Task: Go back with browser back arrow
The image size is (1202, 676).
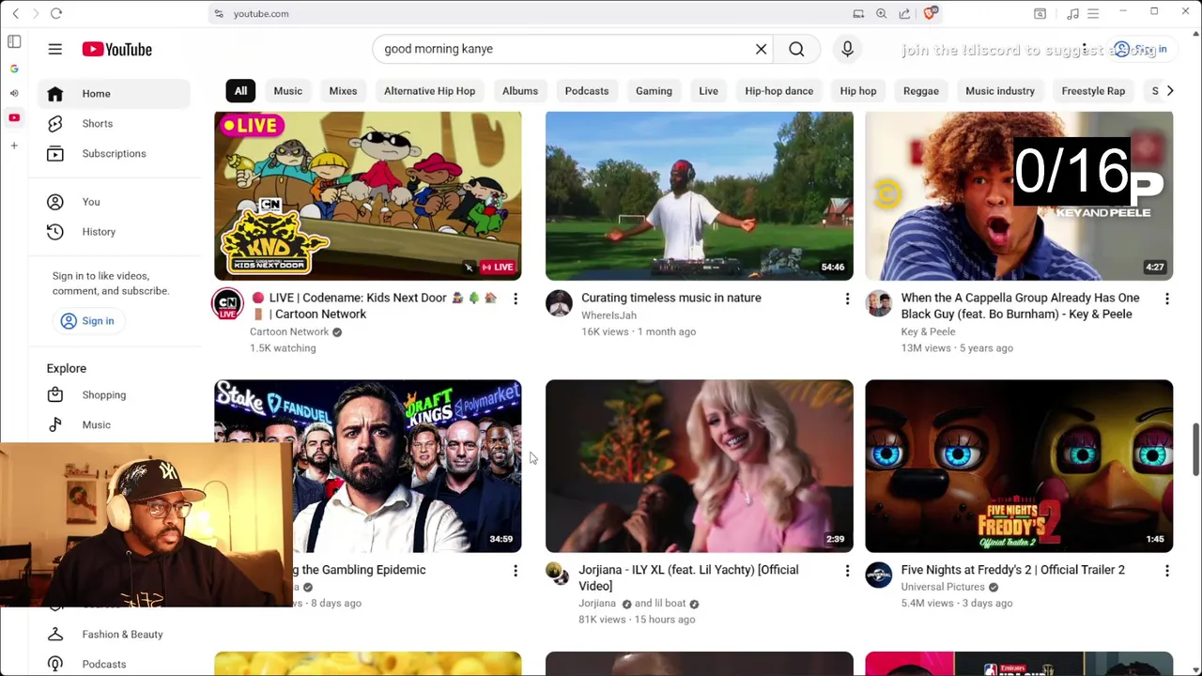Action: [x=15, y=13]
